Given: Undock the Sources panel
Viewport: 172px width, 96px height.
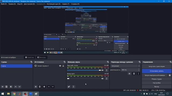Looking at the screenshot, I should pyautogui.click(x=64, y=62).
